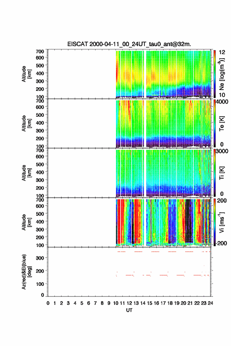
Task: Click the Ne electron density color bar
Action: coord(214,74)
